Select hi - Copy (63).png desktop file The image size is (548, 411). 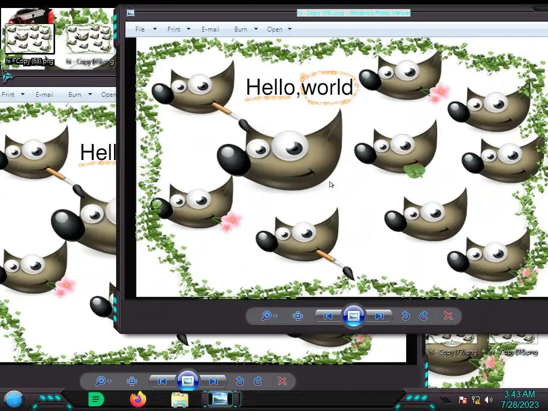(x=29, y=45)
